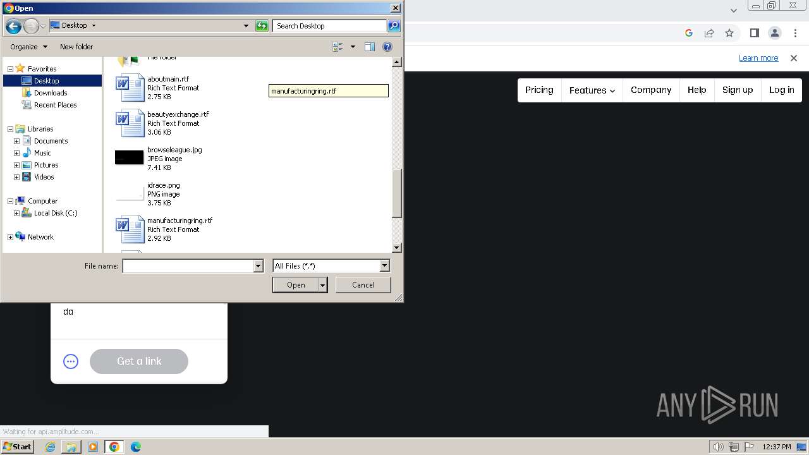This screenshot has height=455, width=809.
Task: Expand the Pictures library node
Action: pos(16,165)
